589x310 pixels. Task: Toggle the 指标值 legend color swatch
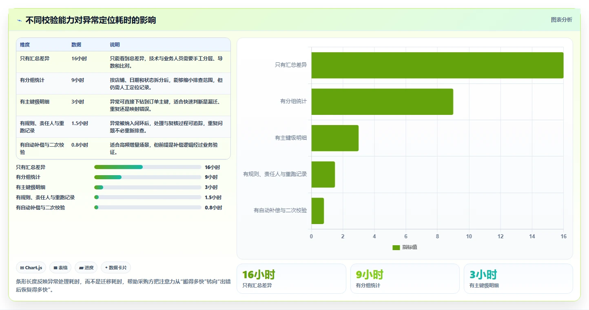[396, 248]
